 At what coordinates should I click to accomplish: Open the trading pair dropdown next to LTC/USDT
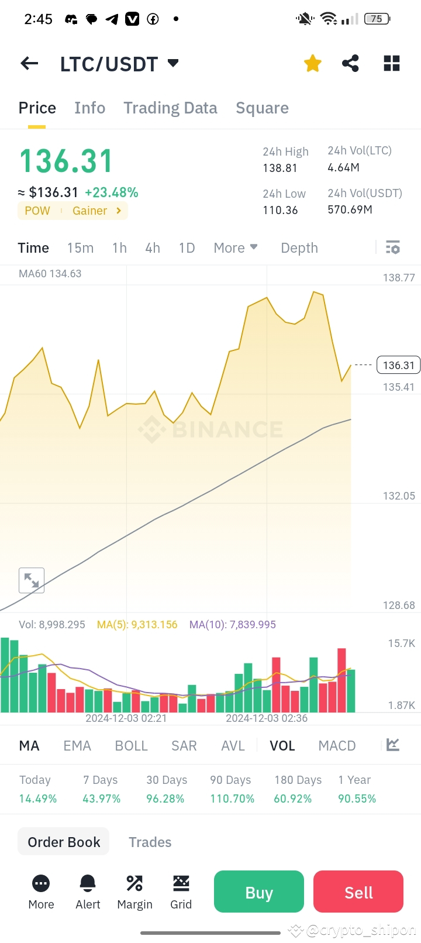pyautogui.click(x=172, y=63)
